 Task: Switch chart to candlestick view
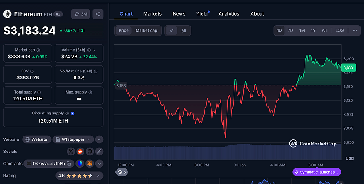pyautogui.click(x=184, y=31)
